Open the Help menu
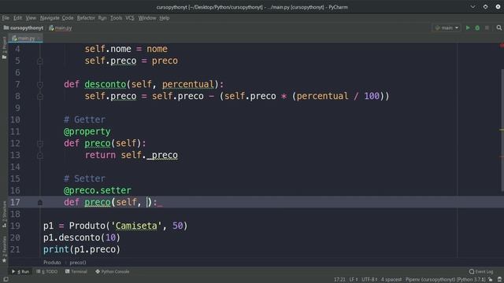 165,18
